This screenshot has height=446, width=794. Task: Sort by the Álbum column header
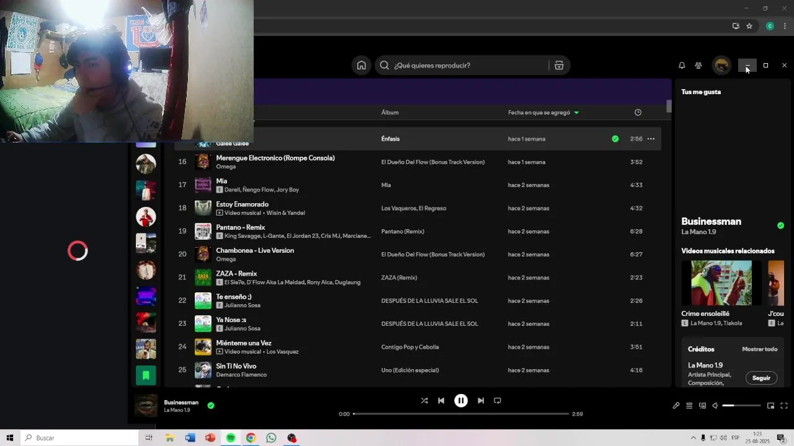[390, 113]
